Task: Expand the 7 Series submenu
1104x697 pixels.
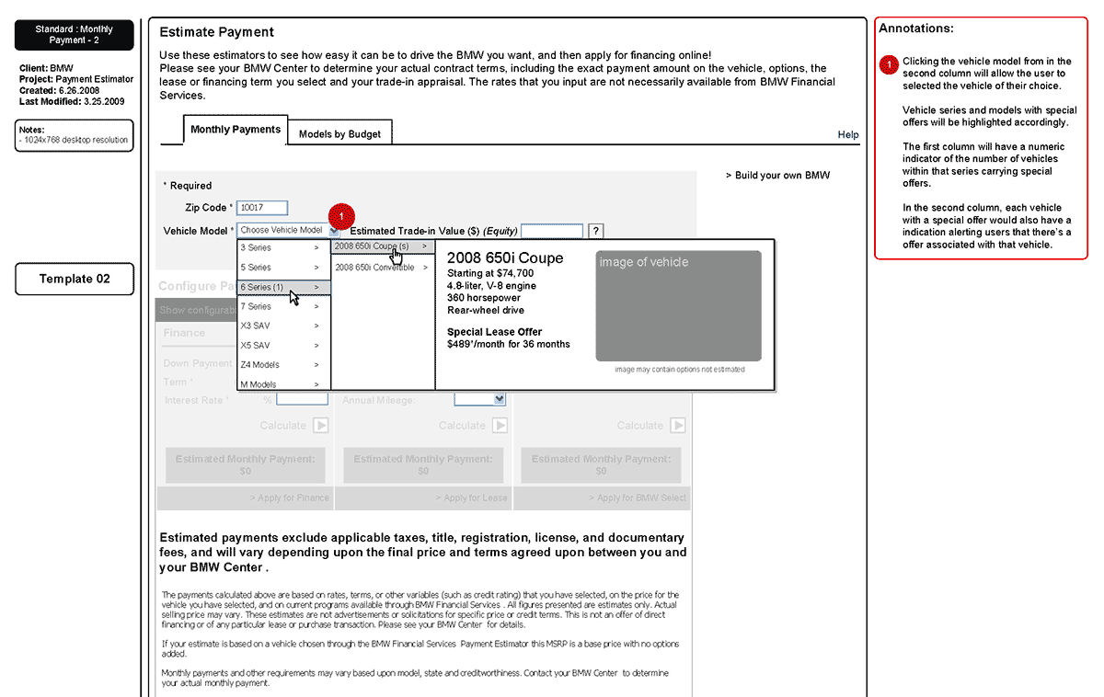Action: (282, 306)
